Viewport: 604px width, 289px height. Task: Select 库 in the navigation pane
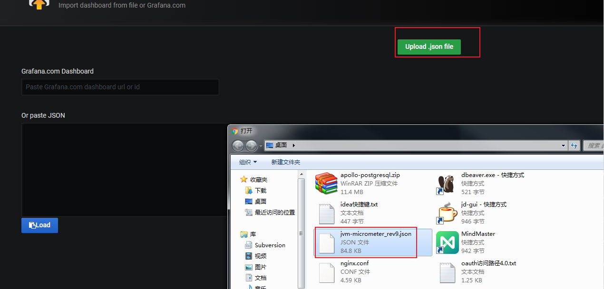coord(253,234)
